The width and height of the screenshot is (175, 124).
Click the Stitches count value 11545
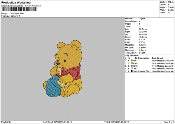(x=171, y=2)
